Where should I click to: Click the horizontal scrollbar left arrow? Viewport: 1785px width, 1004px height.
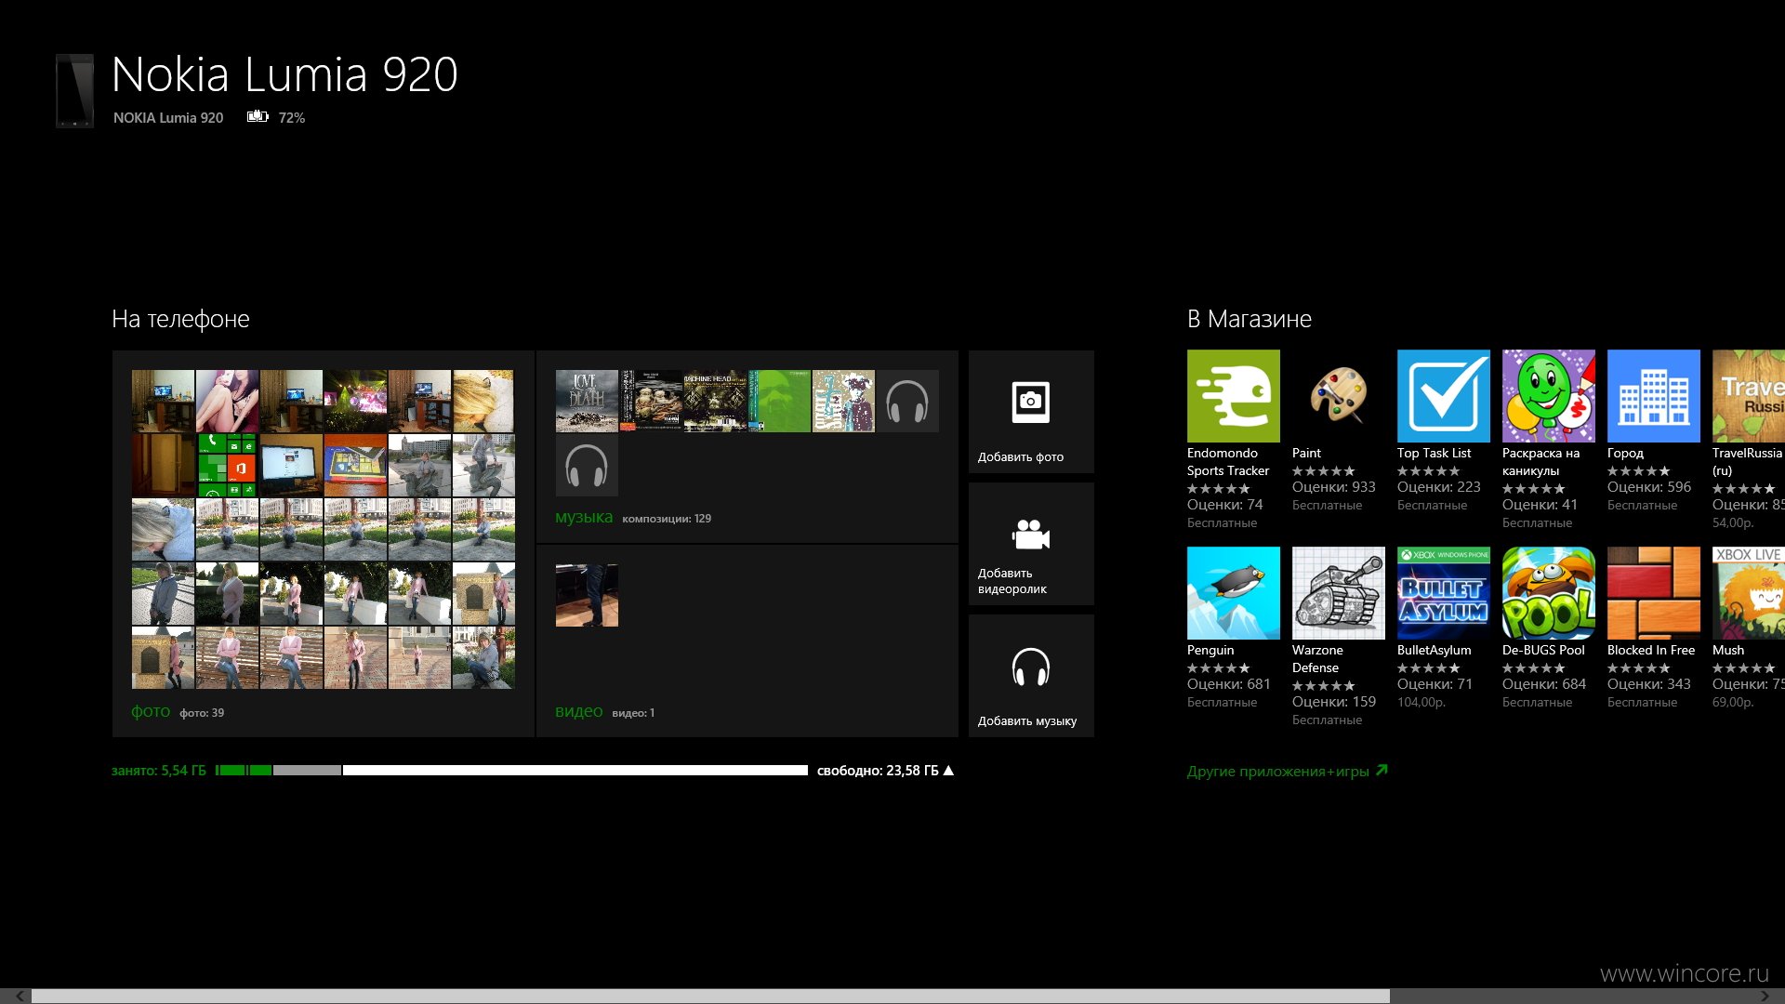pyautogui.click(x=19, y=996)
